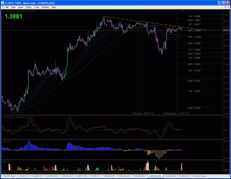Click the chart shift triangle marker at chart top
The width and height of the screenshot is (231, 179).
tap(183, 10)
